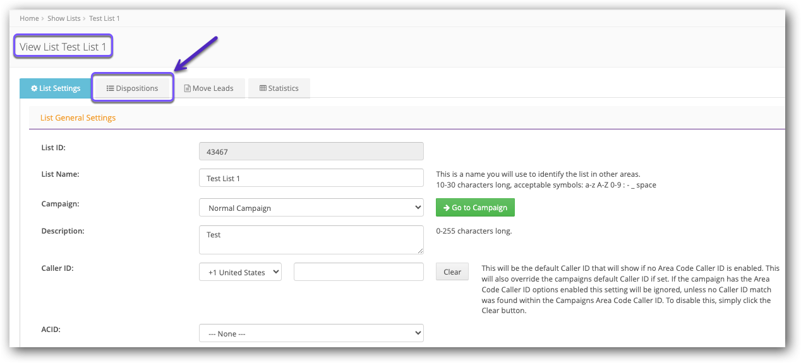801x363 pixels.
Task: Click the 'ACID:' label
Action: coord(51,330)
